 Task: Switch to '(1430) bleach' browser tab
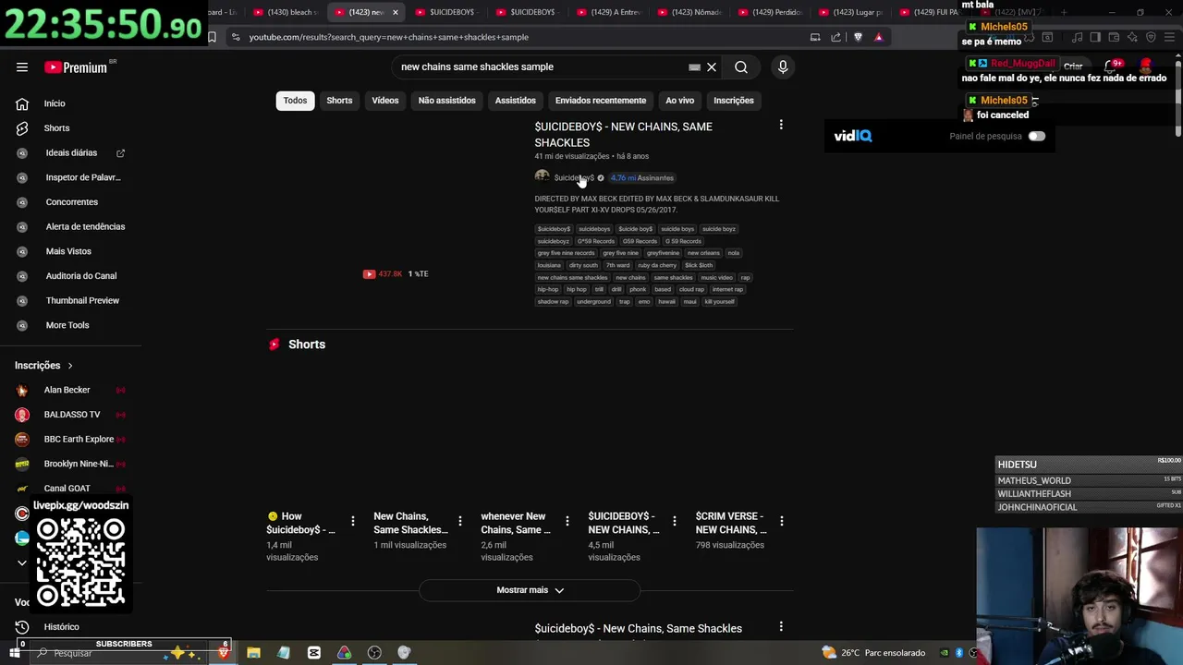click(285, 12)
